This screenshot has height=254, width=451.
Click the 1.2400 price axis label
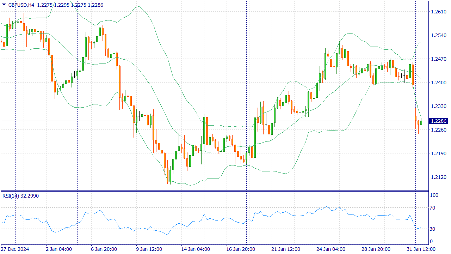pos(438,83)
